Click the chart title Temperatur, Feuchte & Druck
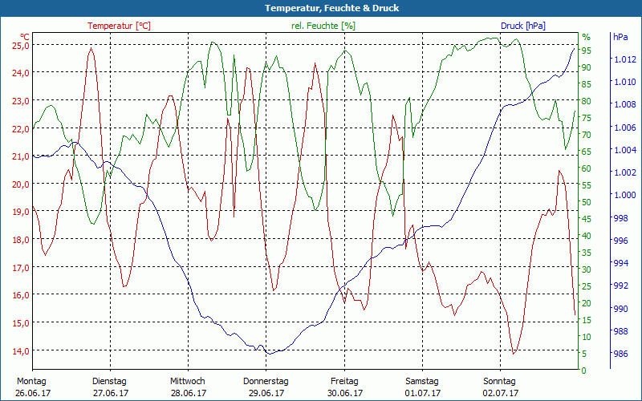This screenshot has height=401, width=642. coord(321,8)
